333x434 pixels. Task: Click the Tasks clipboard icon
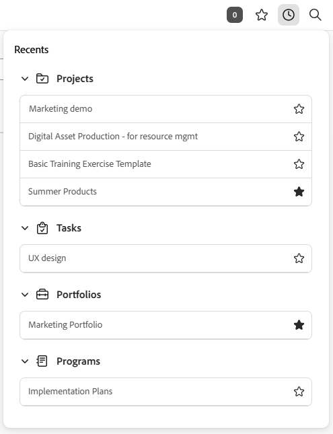[x=42, y=228]
